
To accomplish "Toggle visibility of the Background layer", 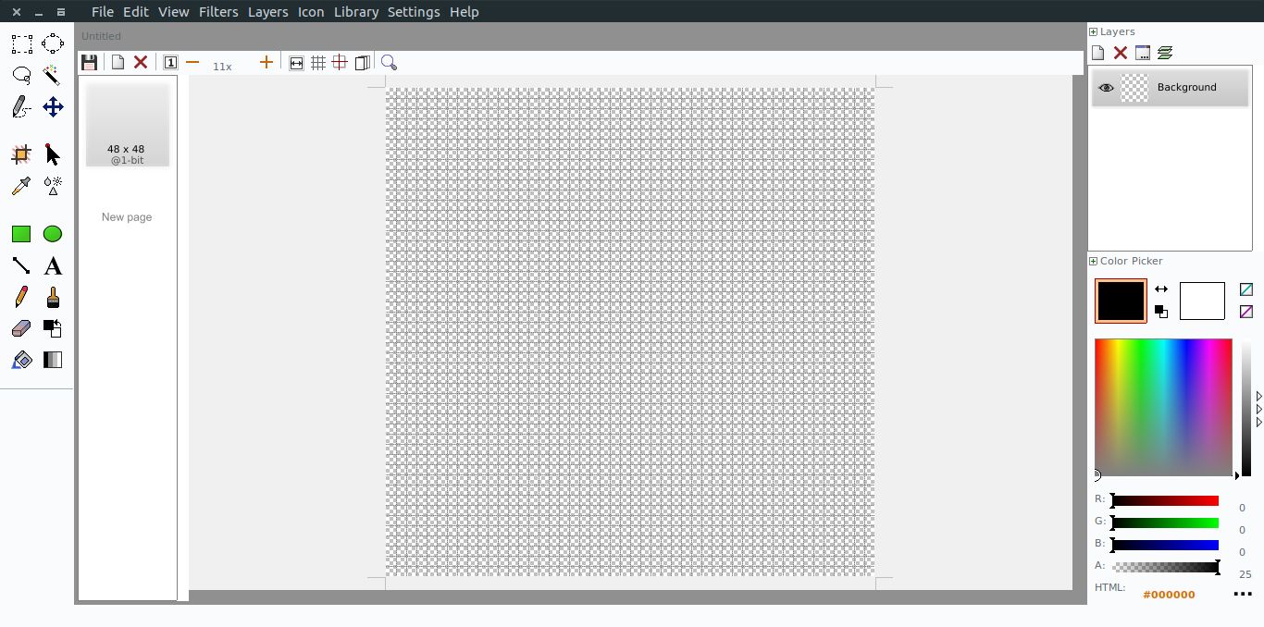I will click(x=1107, y=87).
